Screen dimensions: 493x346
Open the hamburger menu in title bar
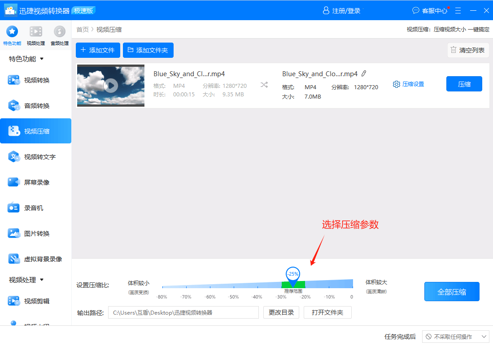tap(458, 11)
